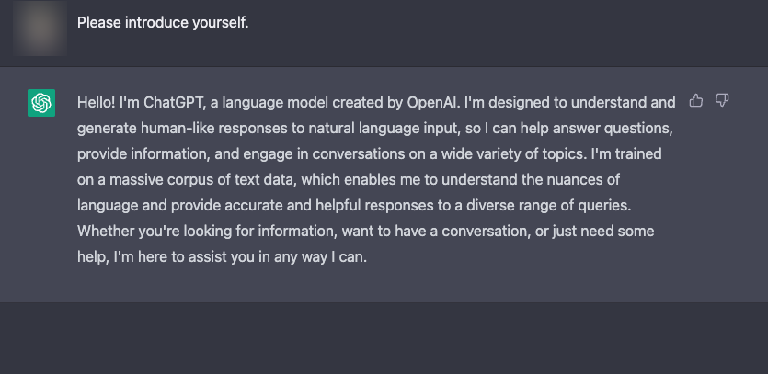Screen dimensions: 768x374
Task: Click the thumbs down feedback icon
Action: coord(722,101)
